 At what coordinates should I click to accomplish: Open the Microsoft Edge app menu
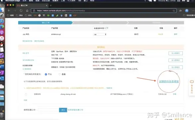13,1
